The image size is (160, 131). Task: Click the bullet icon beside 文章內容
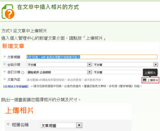pyautogui.click(x=5, y=79)
